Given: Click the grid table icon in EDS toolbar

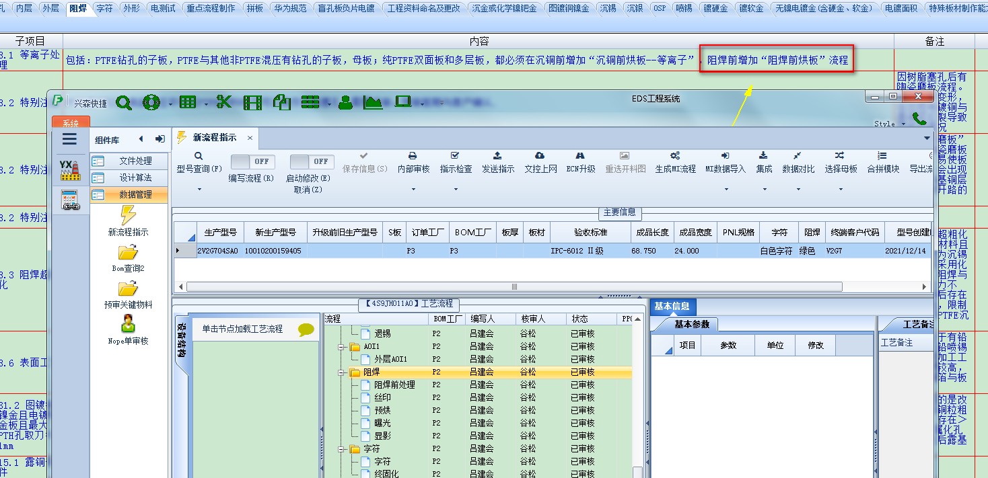Looking at the screenshot, I should point(188,102).
